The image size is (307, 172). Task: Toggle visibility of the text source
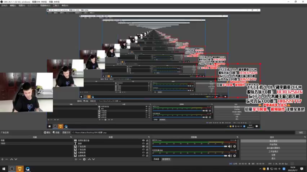click(x=143, y=143)
